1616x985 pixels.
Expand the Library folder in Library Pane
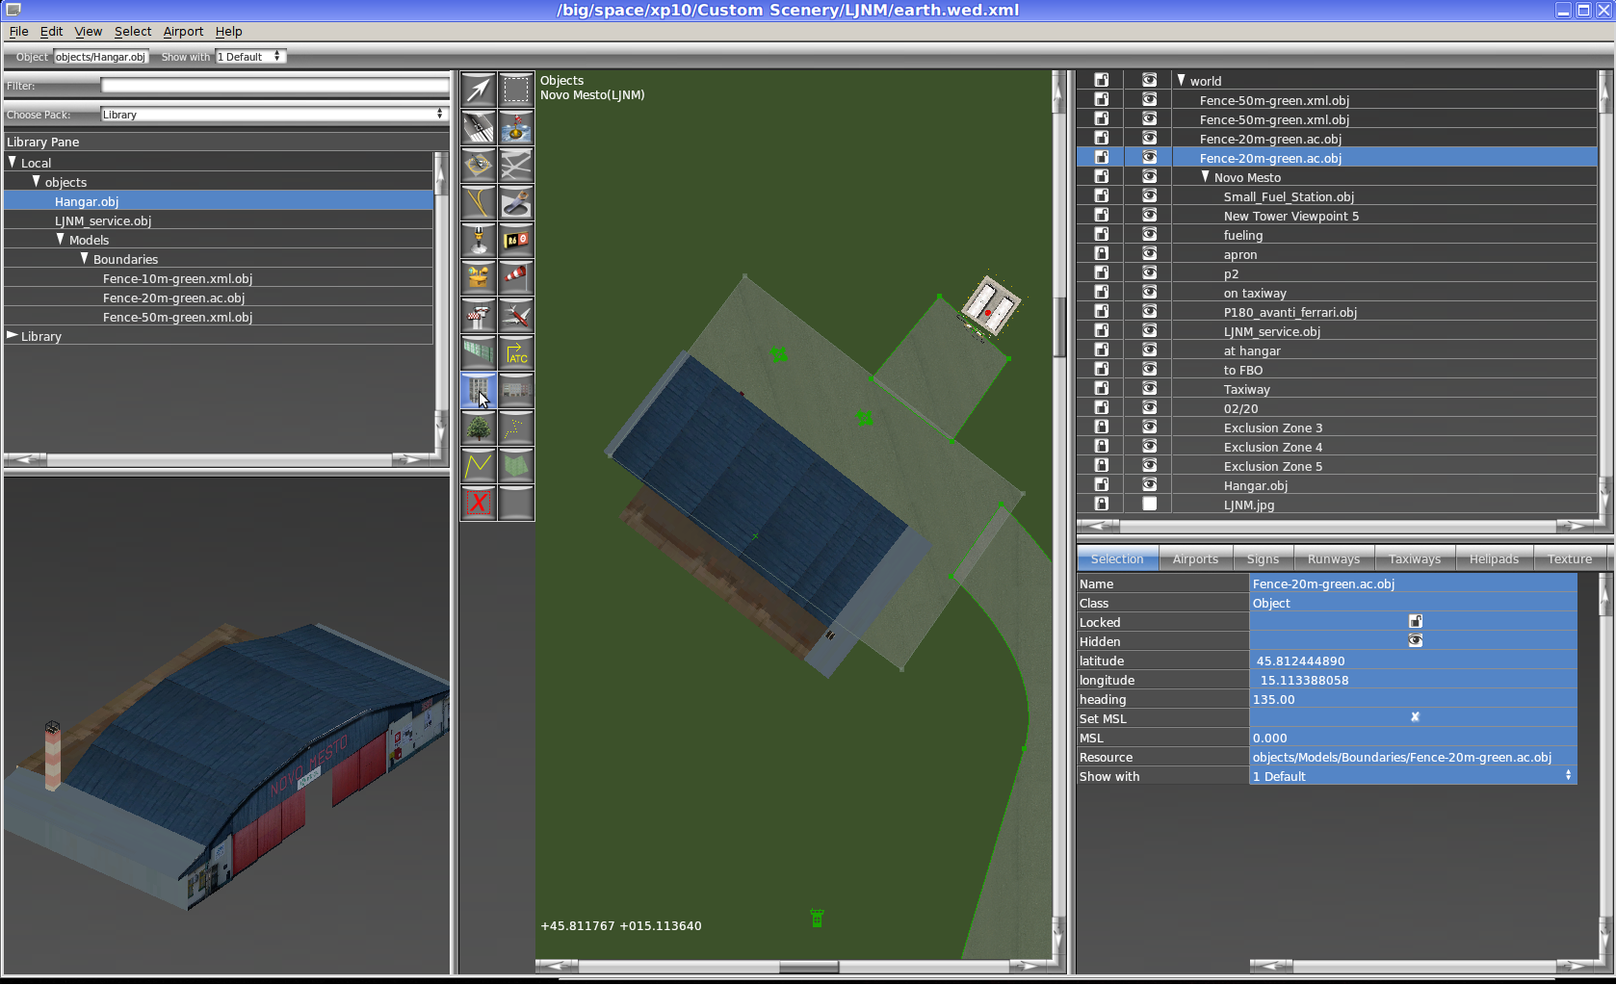(13, 336)
